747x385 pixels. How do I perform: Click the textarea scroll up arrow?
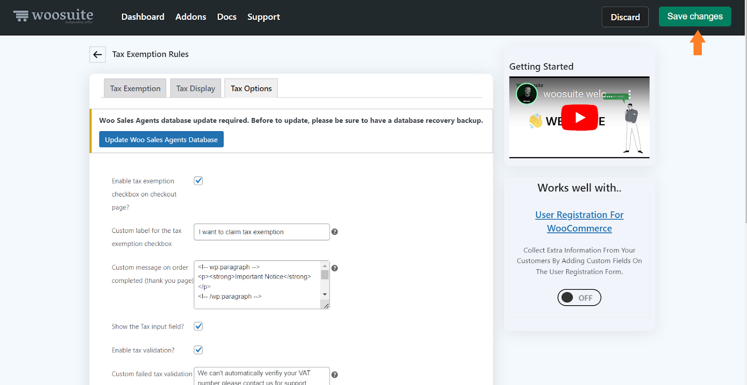tap(325, 266)
